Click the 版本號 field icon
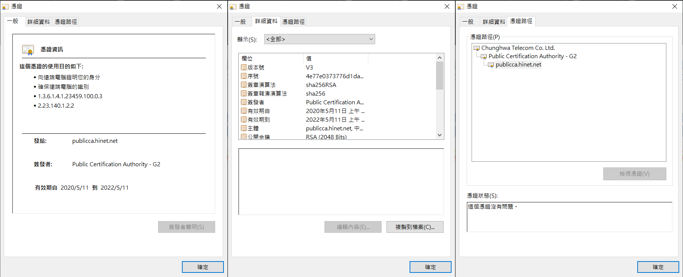683x277 pixels. pyautogui.click(x=244, y=67)
